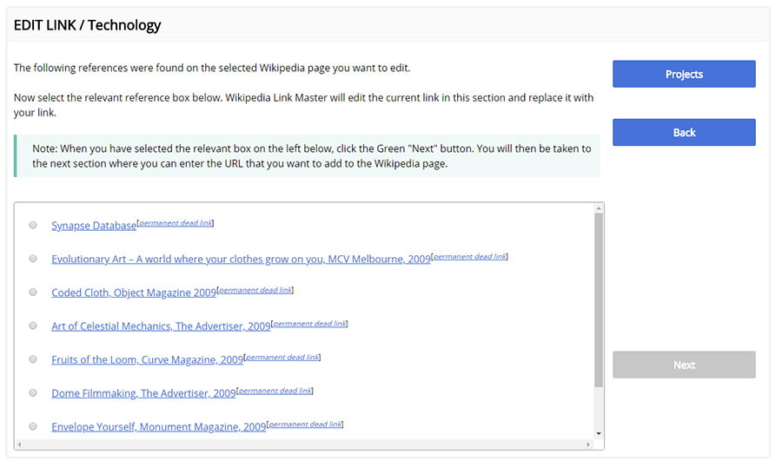Select radio button for Fruits of the Loom
This screenshot has width=782, height=461.
33,359
